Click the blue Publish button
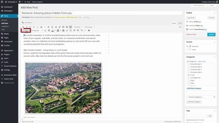Viewport: 219px width, 123px height. pyautogui.click(x=211, y=35)
